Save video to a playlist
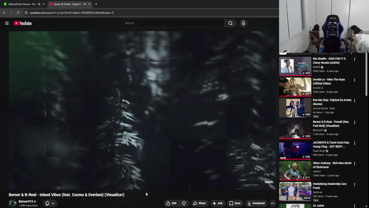This screenshot has width=369, height=208. (x=235, y=203)
